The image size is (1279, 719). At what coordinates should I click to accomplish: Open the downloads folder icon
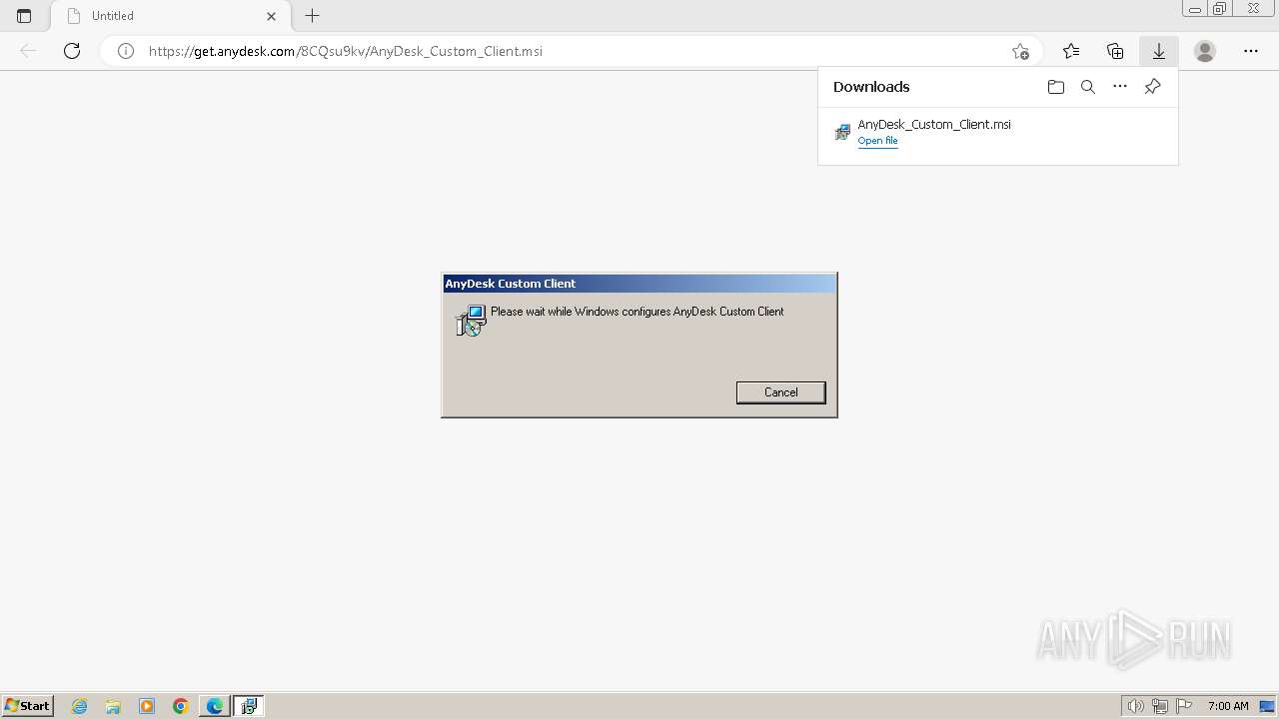coord(1056,87)
